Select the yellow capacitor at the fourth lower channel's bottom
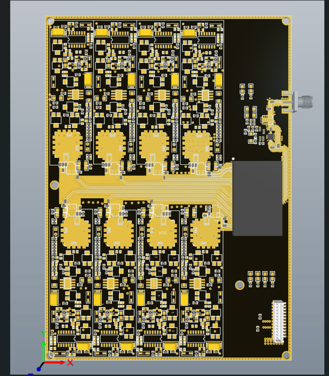Screen dimensions: 329x376 (213, 346)
